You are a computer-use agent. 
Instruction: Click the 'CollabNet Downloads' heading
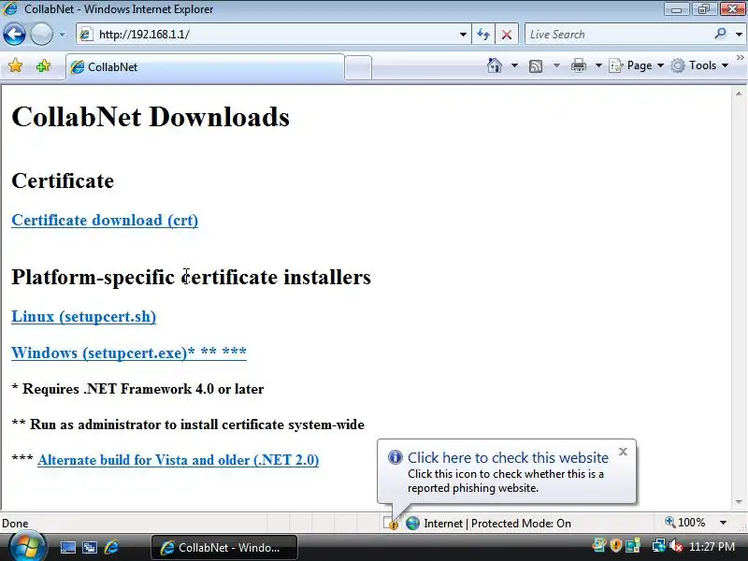151,117
